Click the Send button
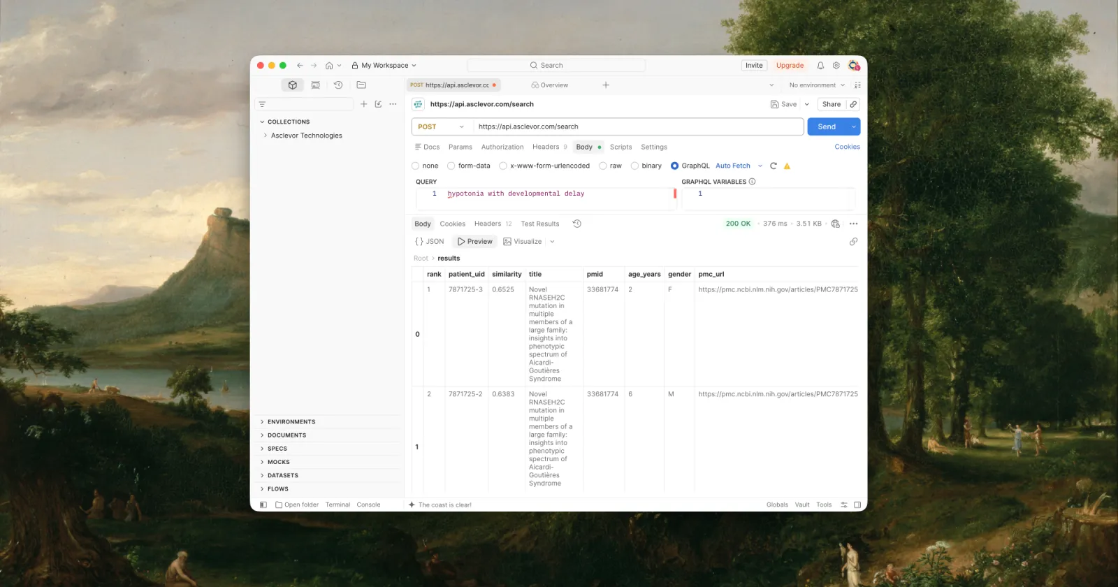 tap(827, 126)
